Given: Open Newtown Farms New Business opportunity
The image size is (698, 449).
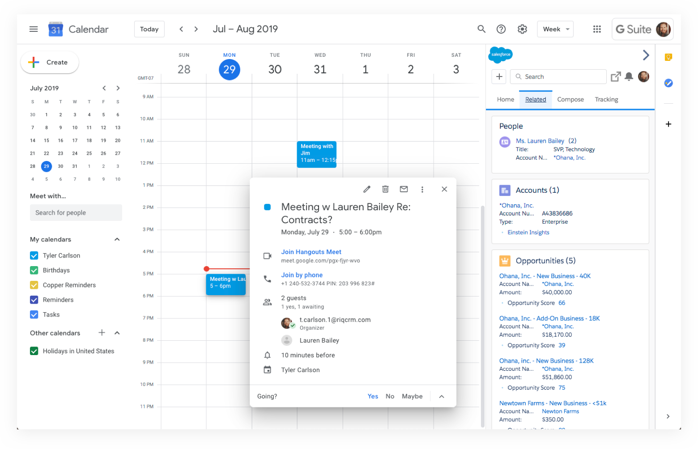Looking at the screenshot, I should click(x=553, y=403).
